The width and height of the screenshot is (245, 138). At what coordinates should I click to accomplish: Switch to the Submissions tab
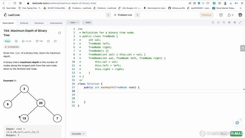[x=56, y=23]
